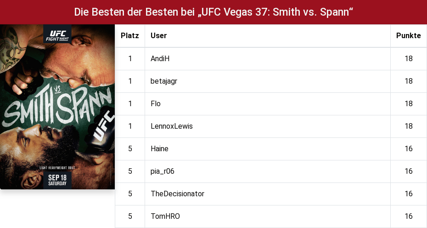The image size is (427, 228).
Task: Select user Haine in the table
Action: (x=159, y=148)
